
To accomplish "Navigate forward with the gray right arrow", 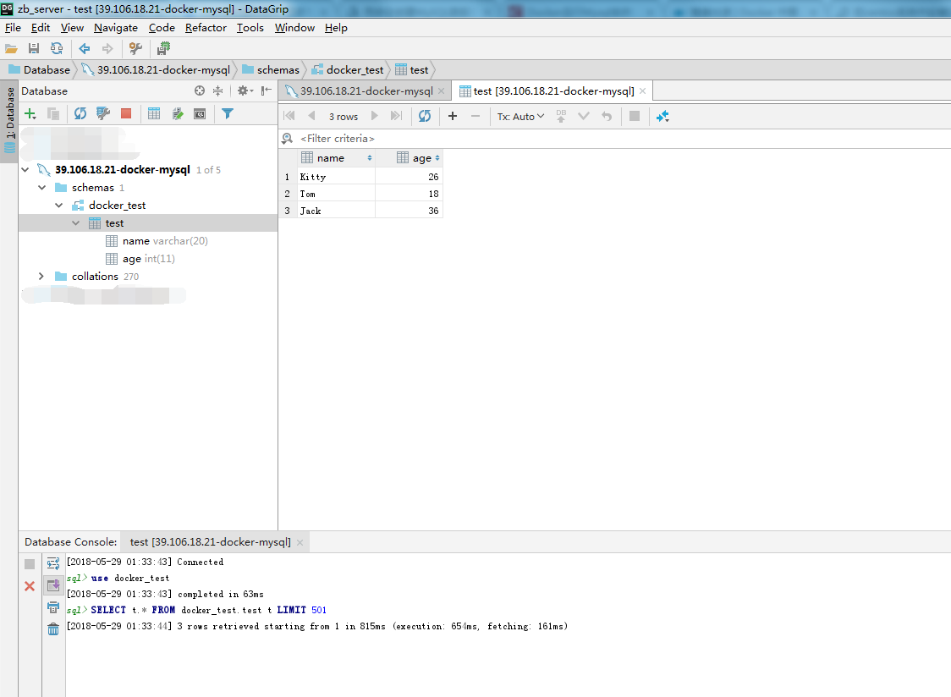I will [107, 48].
